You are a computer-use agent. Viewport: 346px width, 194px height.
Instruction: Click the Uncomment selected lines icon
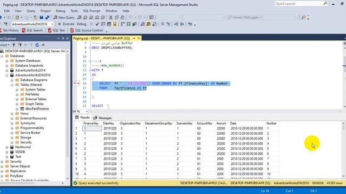(168, 24)
